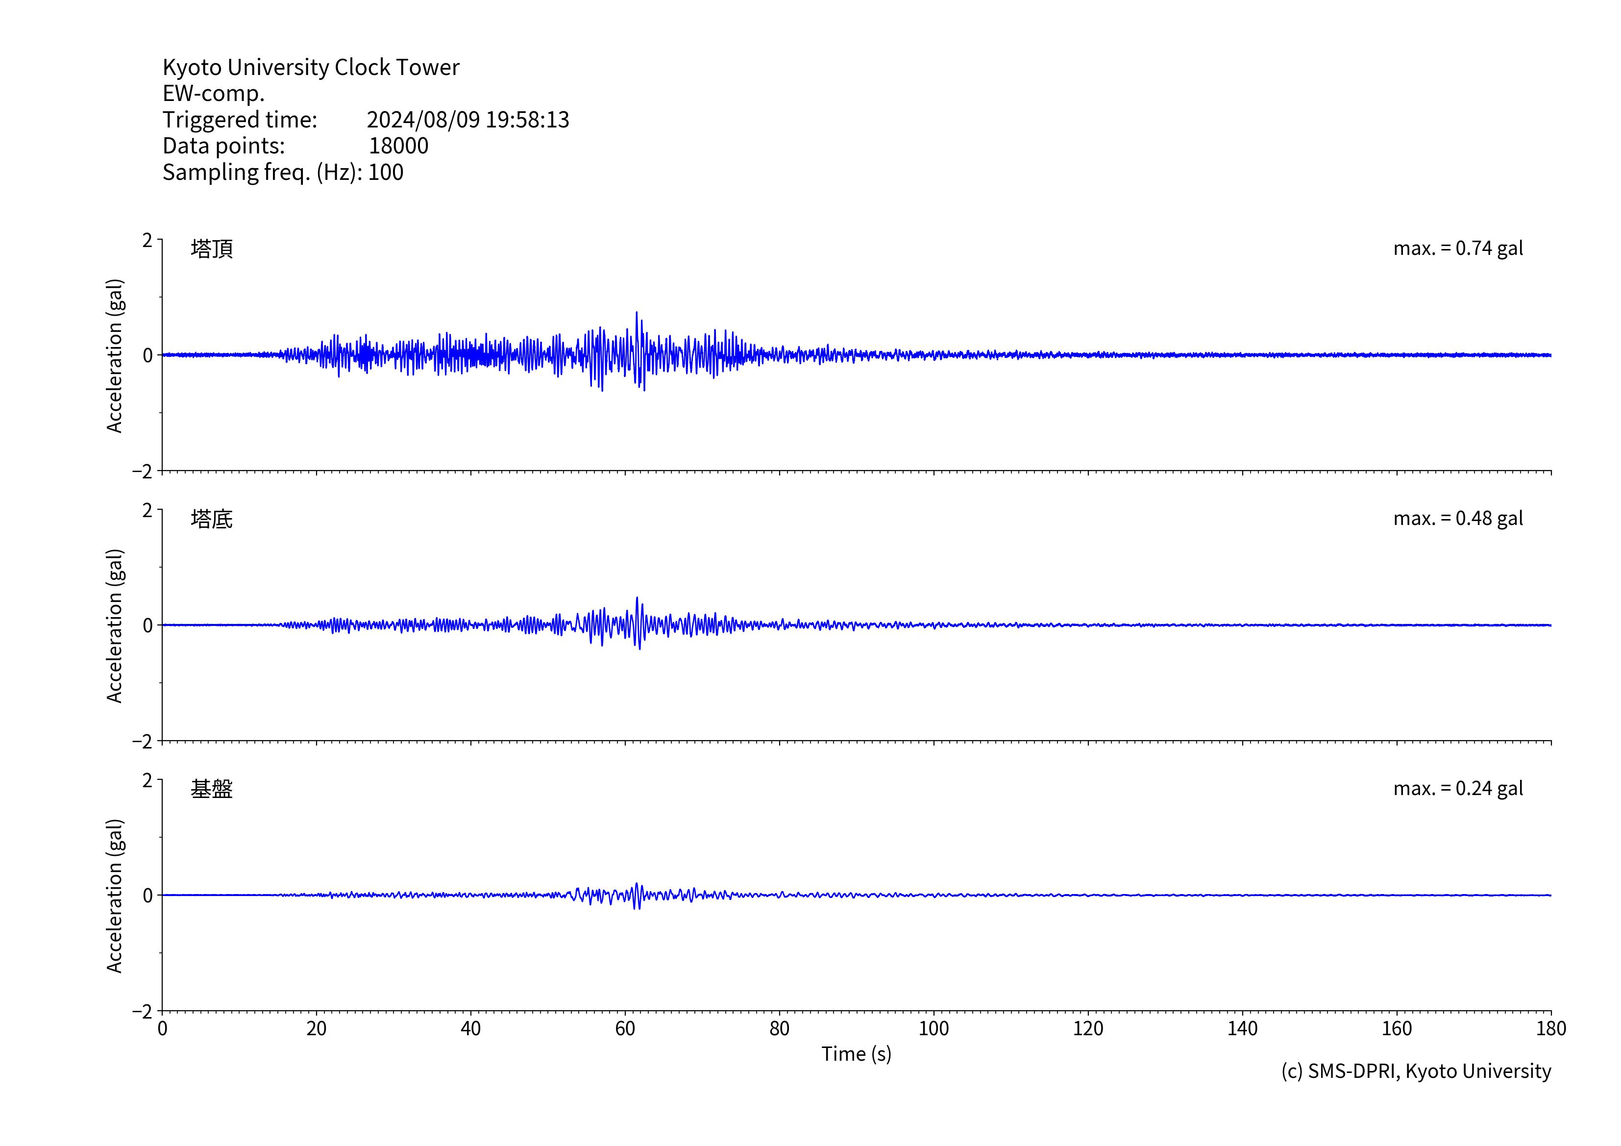Click the triggered time value 2024/08/09 19:58:13

coord(467,119)
